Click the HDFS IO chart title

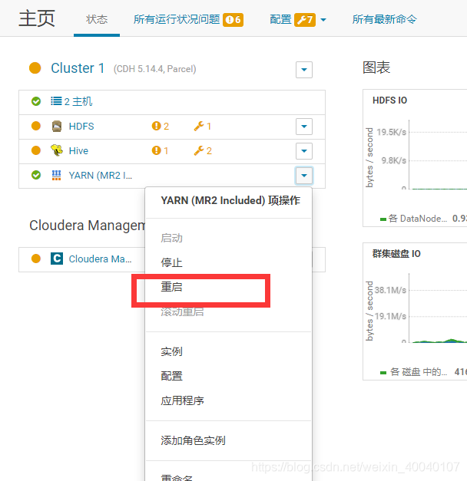(x=390, y=100)
